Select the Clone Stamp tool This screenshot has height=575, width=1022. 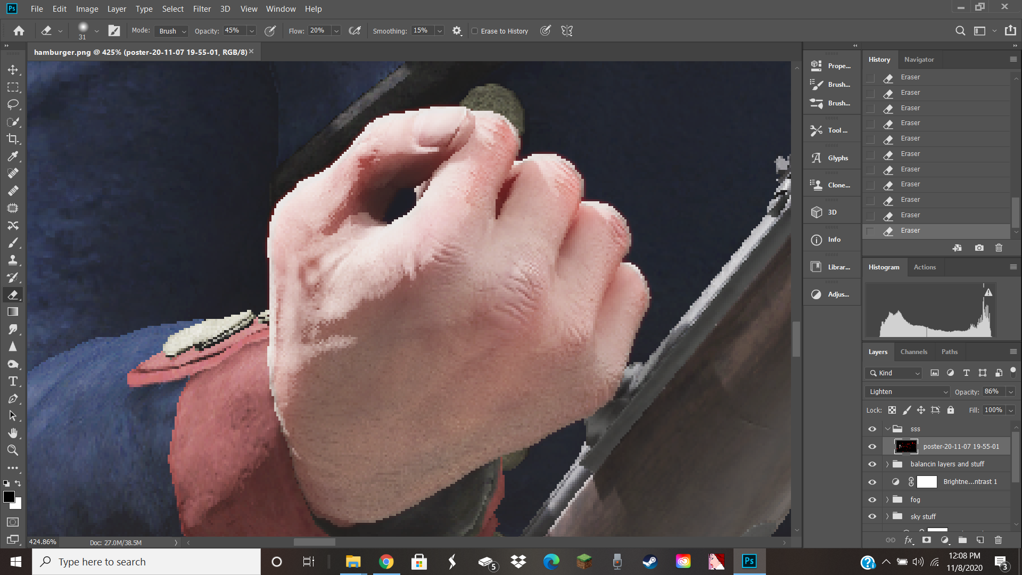point(13,260)
